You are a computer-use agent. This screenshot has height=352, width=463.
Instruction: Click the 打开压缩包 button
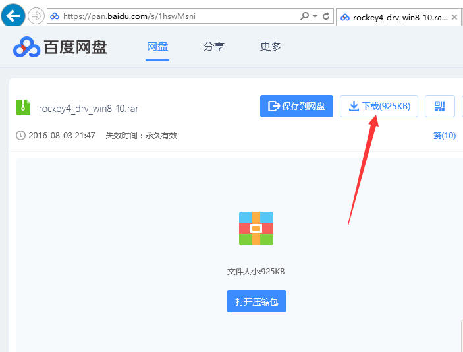tap(256, 301)
